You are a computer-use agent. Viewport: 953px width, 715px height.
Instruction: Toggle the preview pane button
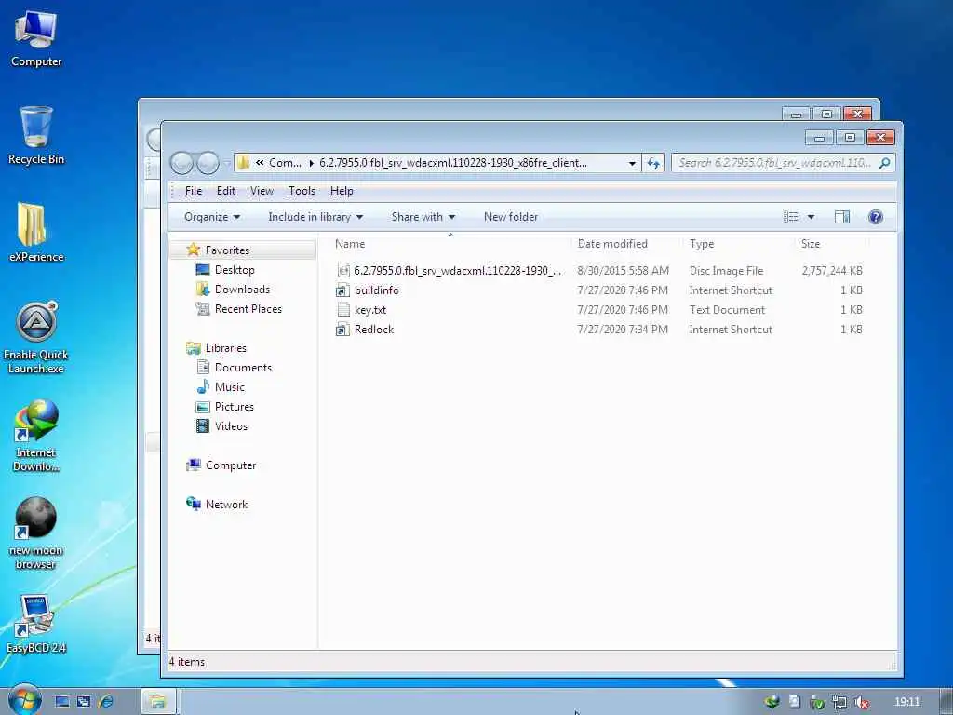(x=841, y=217)
